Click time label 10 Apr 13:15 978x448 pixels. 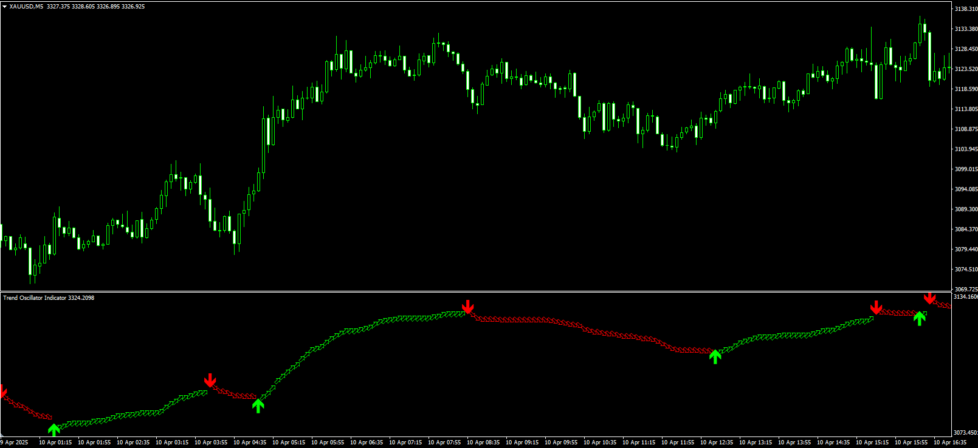[756, 443]
